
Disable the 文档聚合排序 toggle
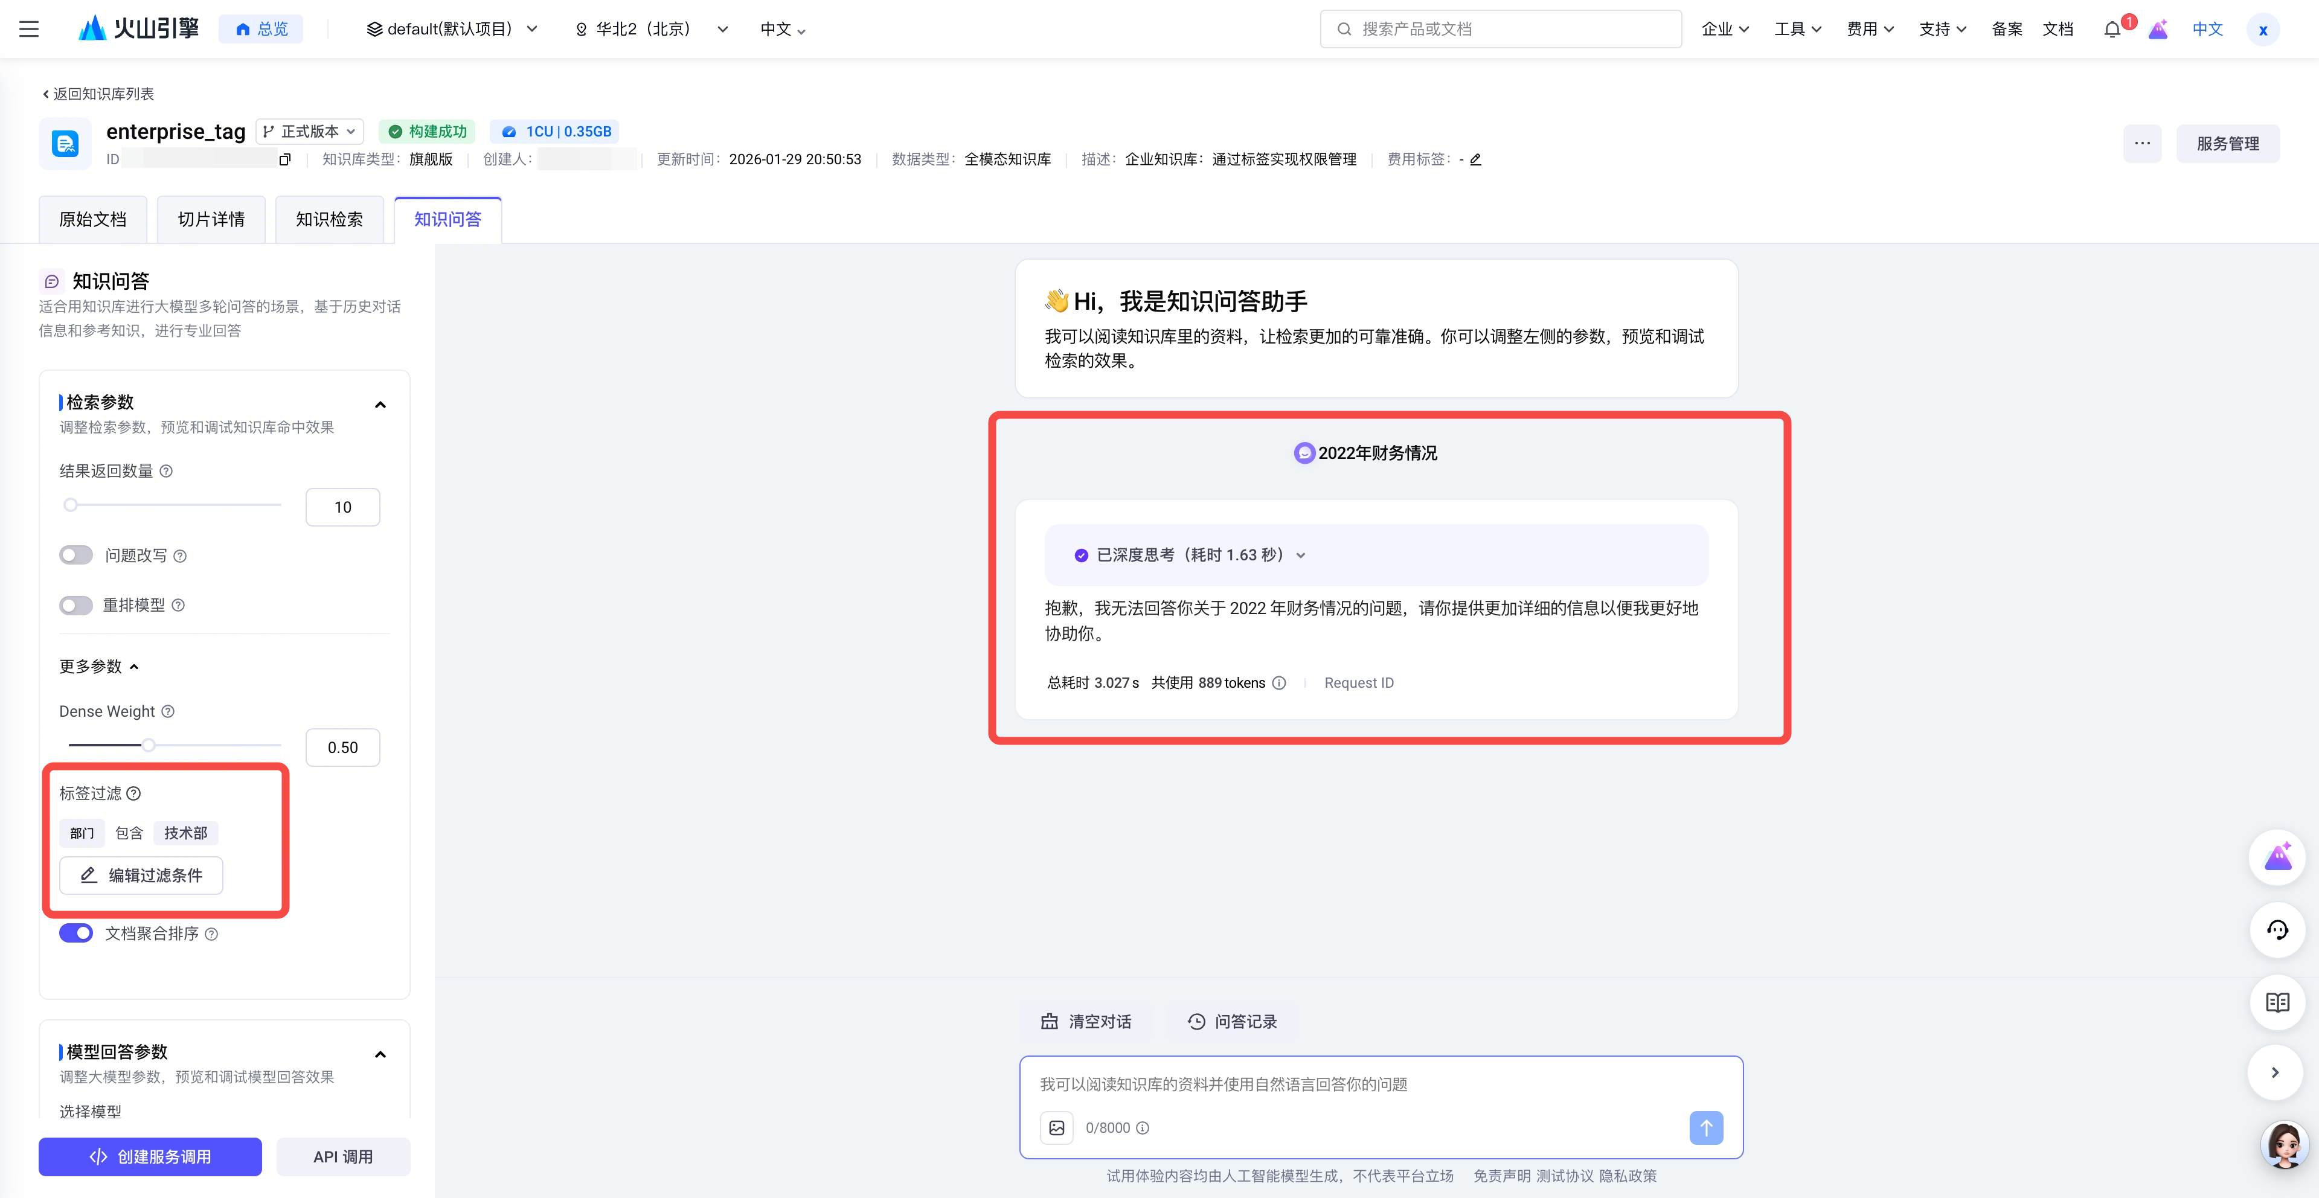[77, 934]
